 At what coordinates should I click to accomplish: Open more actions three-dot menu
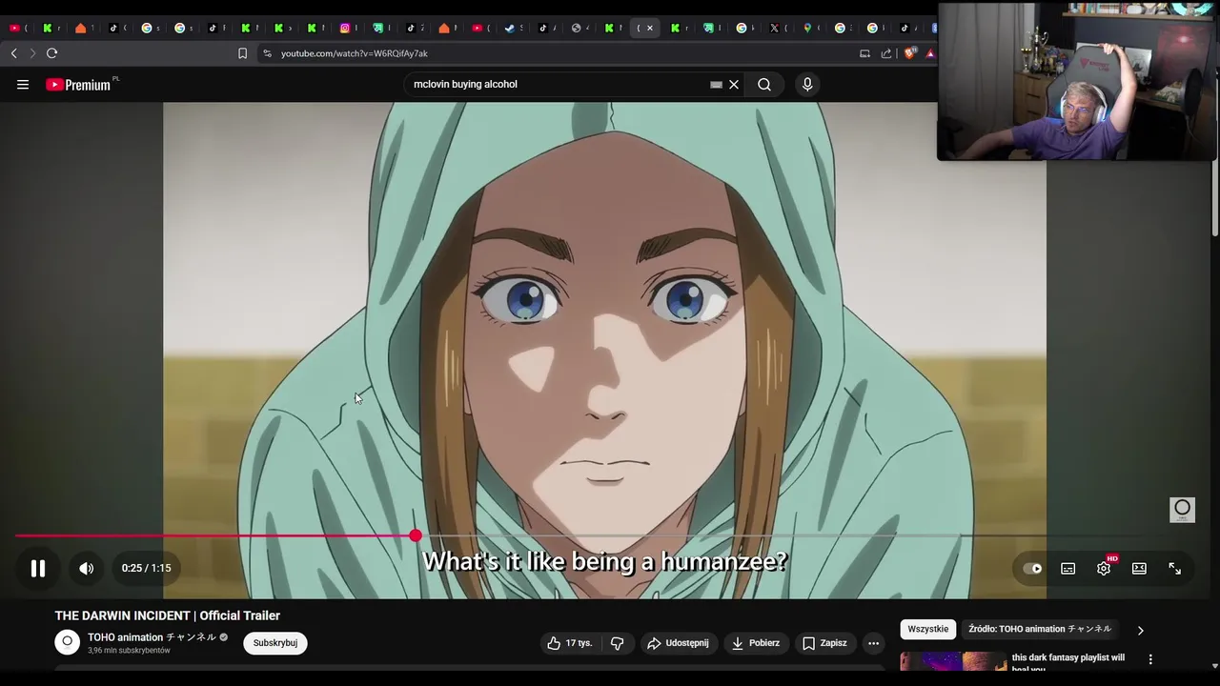[873, 643]
